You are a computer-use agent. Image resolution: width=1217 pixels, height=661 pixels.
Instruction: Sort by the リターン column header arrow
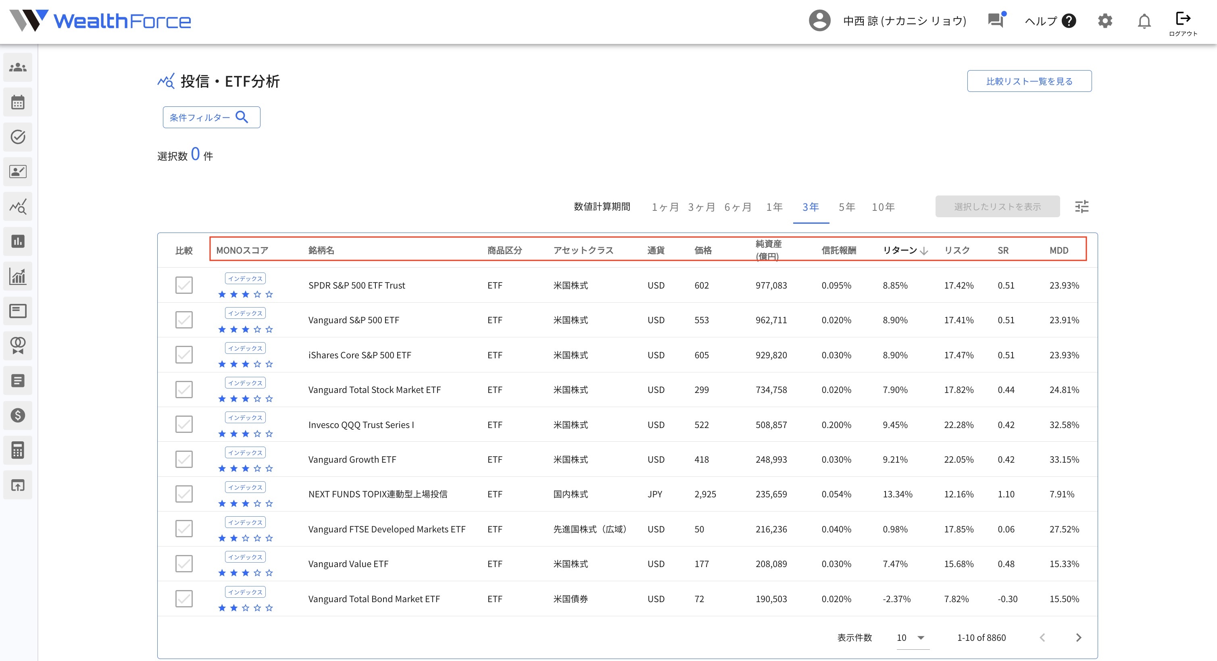[x=924, y=251]
